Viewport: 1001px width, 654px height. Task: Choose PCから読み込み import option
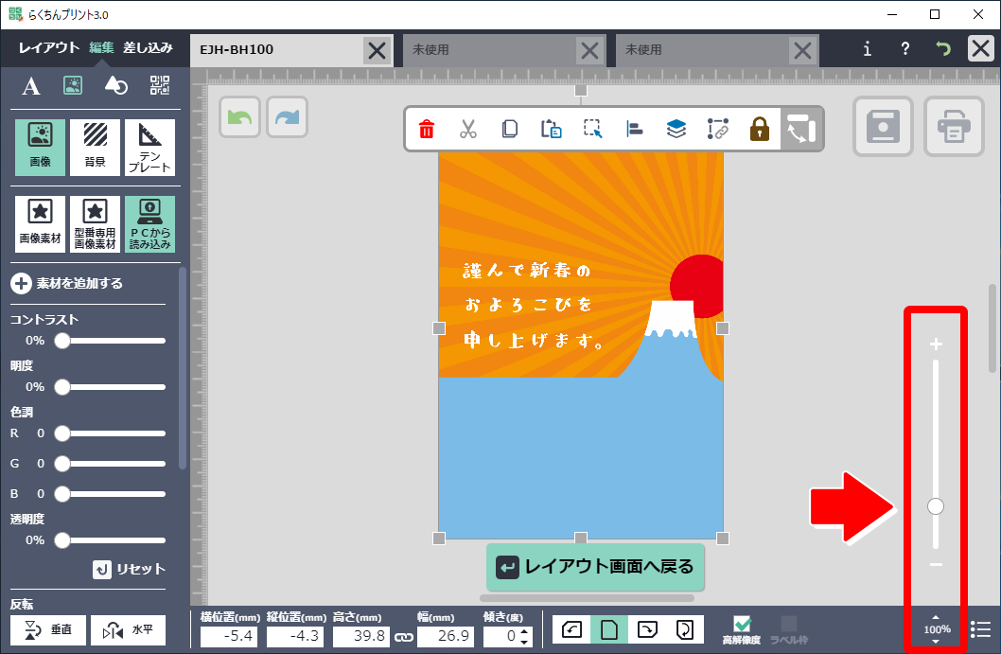(150, 224)
